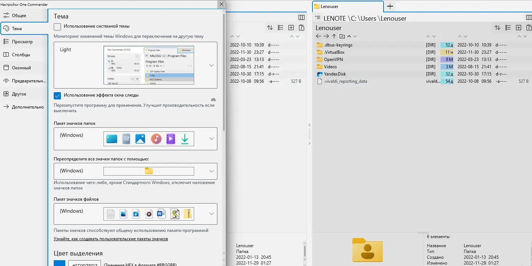
Task: Select the .VirtualBox folder icon
Action: pos(319,52)
